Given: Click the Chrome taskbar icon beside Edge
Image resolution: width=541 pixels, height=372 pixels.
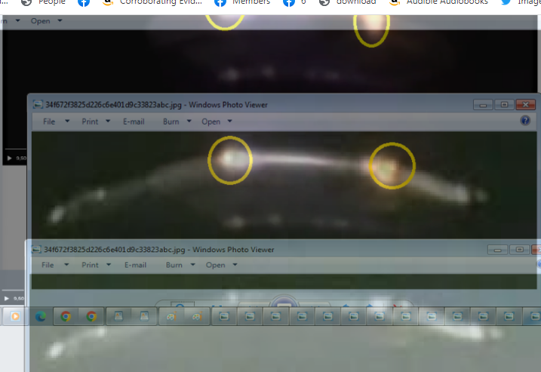Looking at the screenshot, I should 66,317.
